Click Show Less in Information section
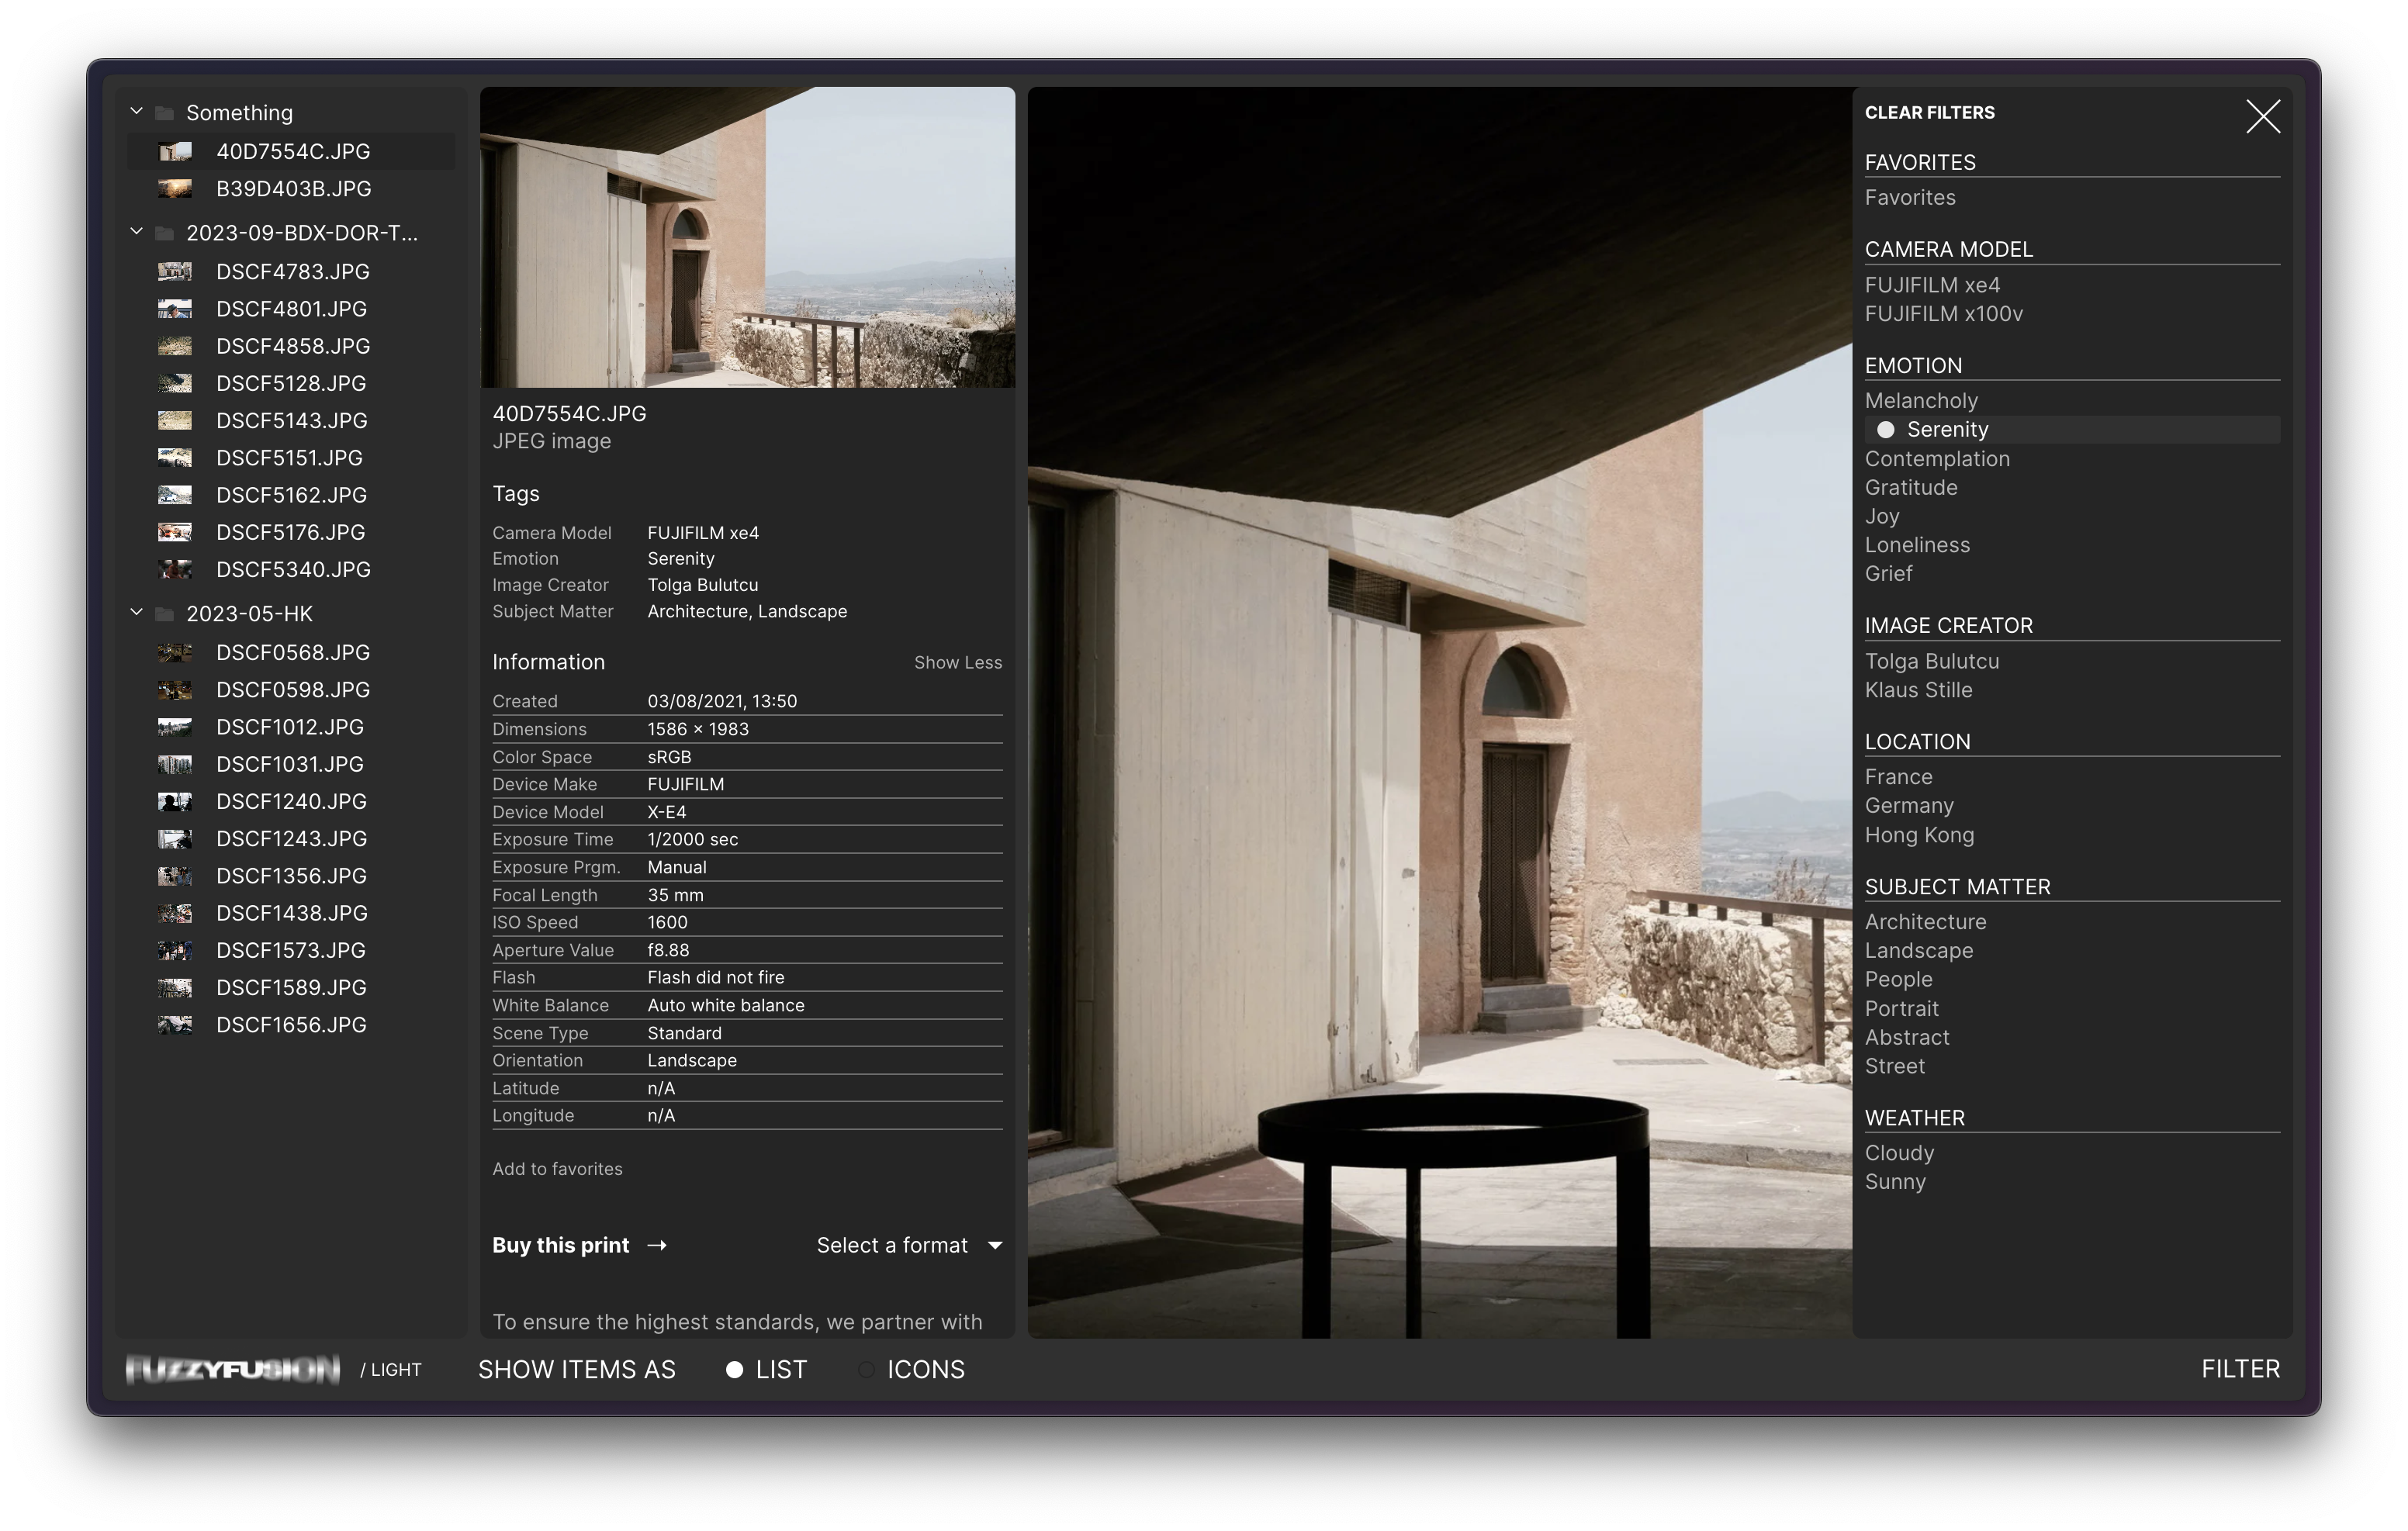Image resolution: width=2408 pixels, height=1531 pixels. pyautogui.click(x=957, y=663)
